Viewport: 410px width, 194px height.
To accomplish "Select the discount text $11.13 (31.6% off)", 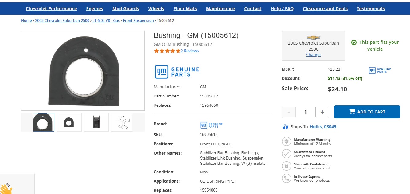I will (x=345, y=78).
